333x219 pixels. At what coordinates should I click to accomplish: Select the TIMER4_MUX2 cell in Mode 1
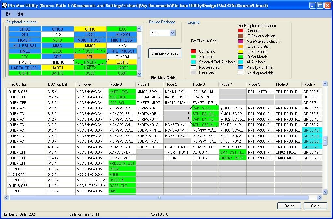coord(149,97)
